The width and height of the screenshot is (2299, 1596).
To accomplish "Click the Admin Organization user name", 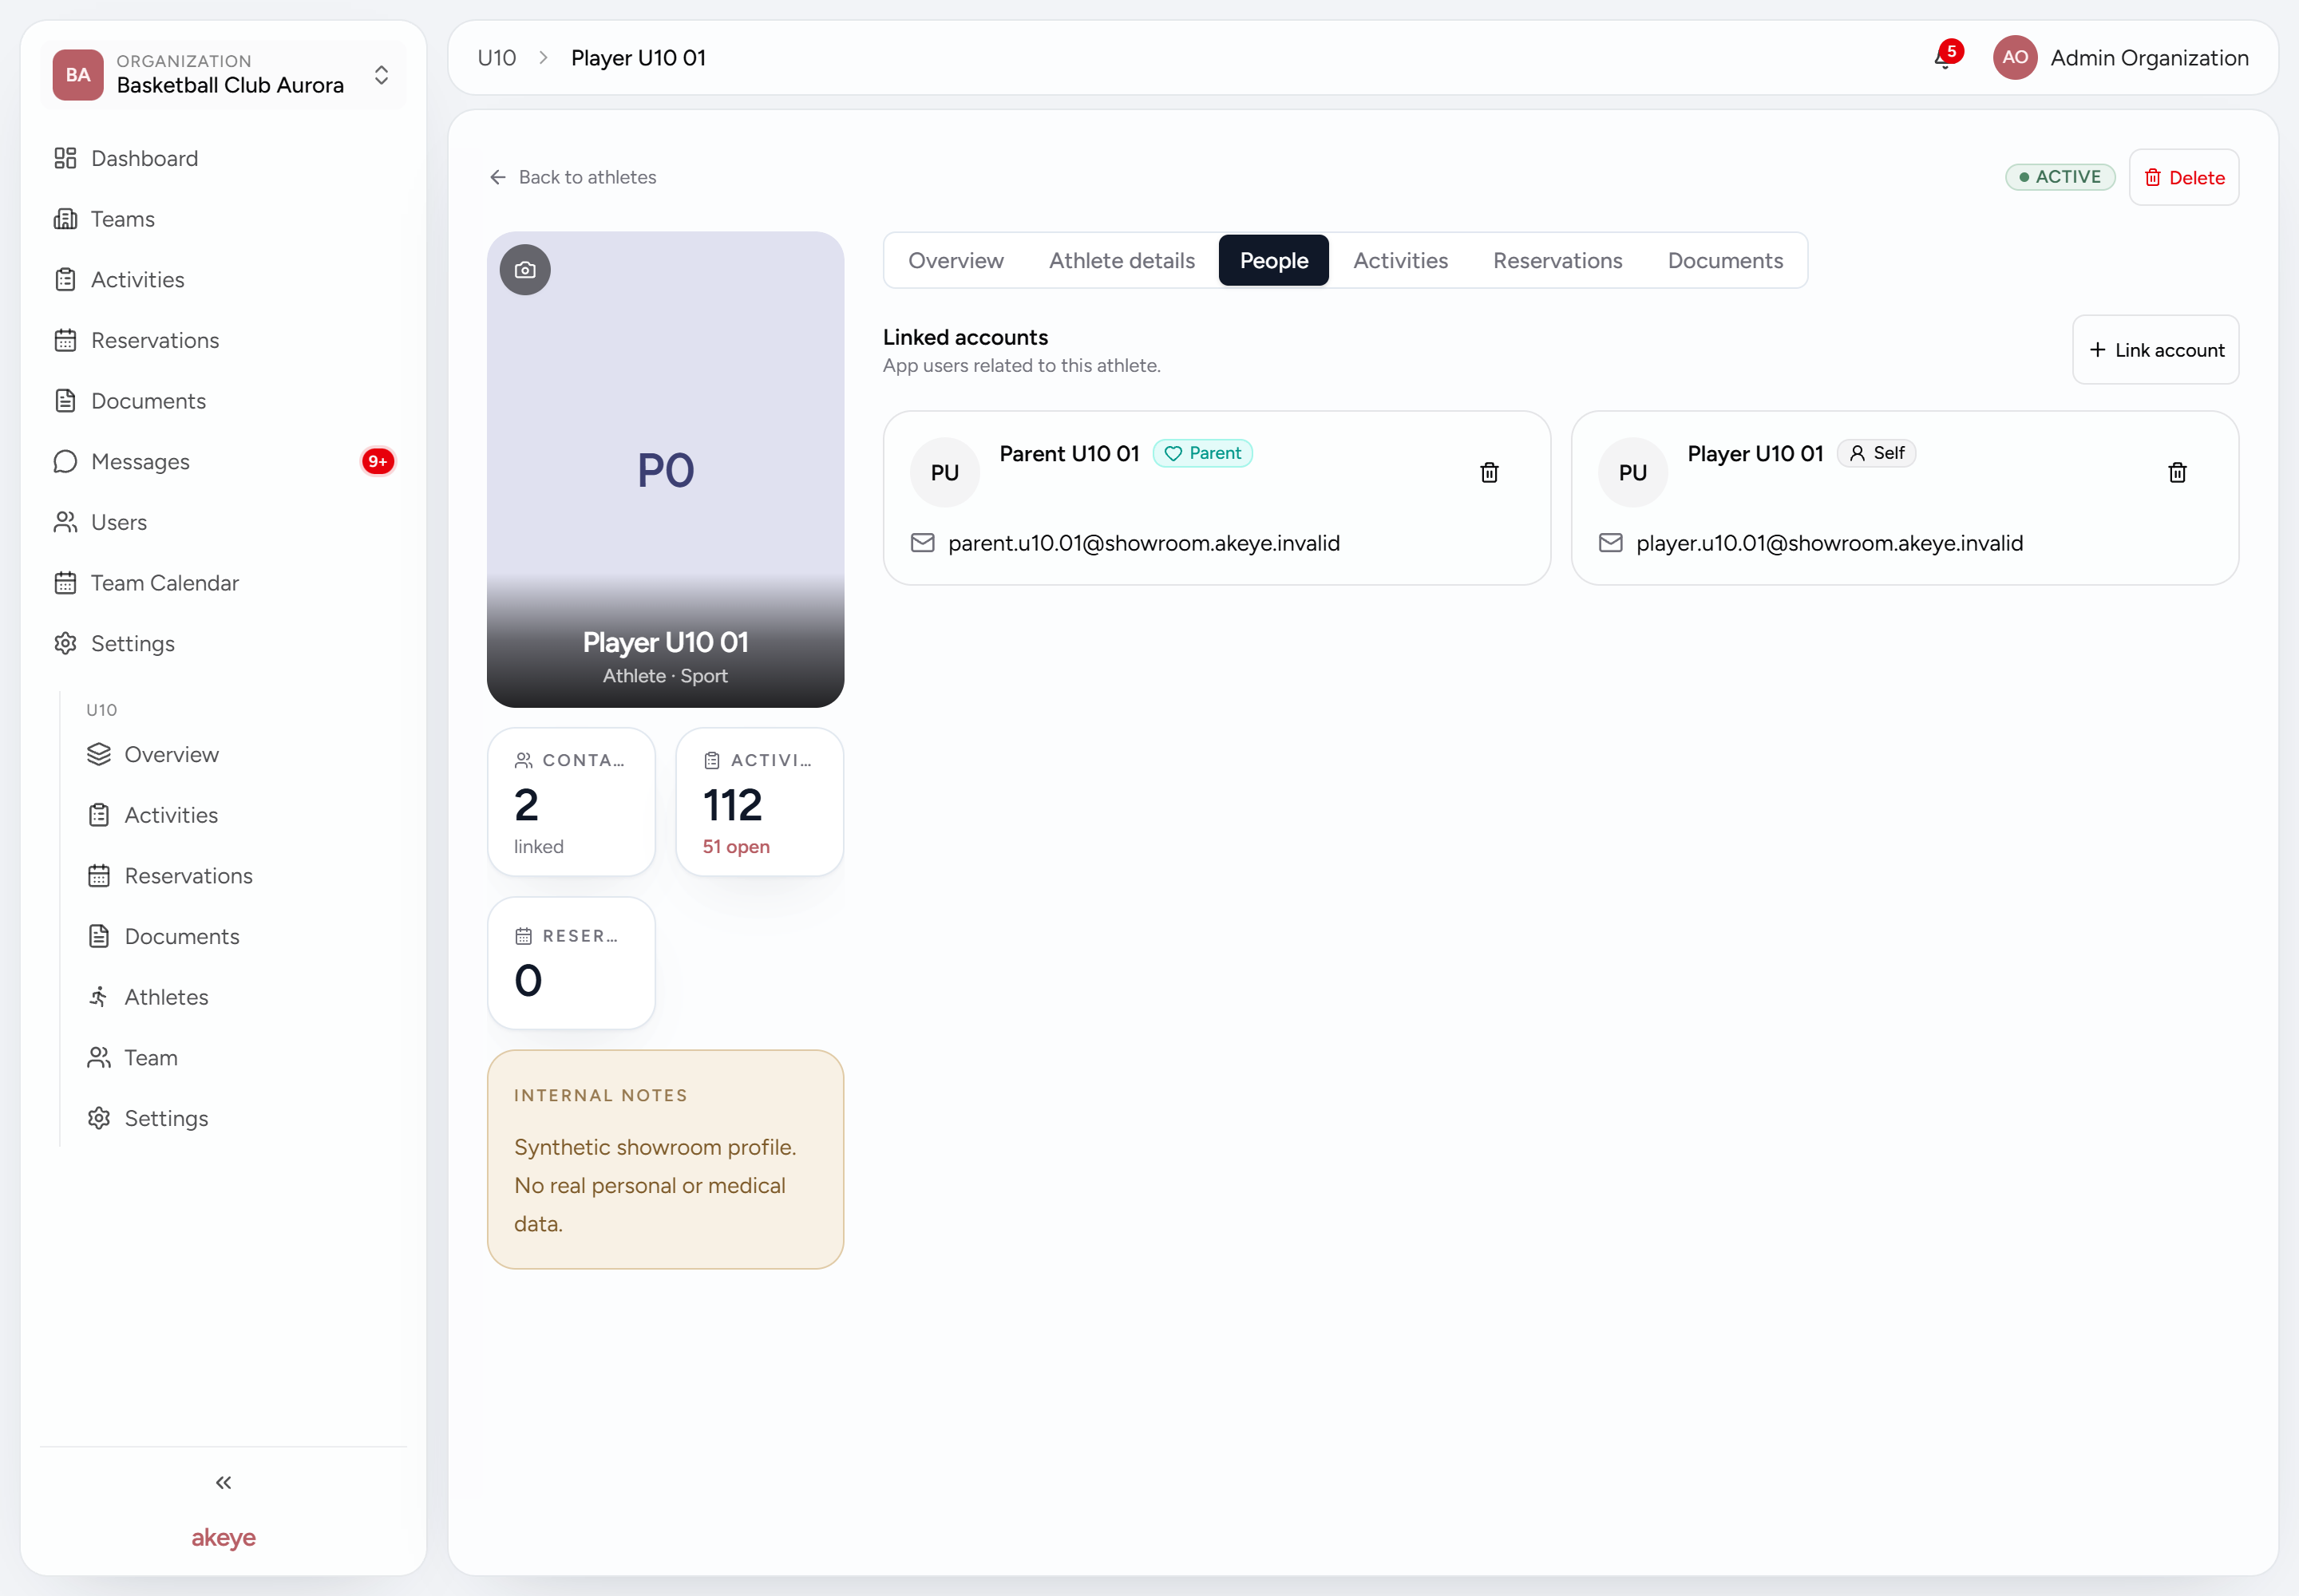I will 2149,58.
